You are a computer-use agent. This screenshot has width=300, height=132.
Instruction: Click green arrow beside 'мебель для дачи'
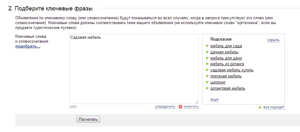click(207, 58)
